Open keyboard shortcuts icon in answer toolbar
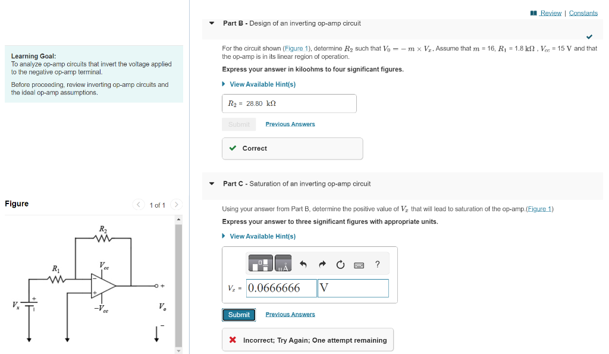609x354 pixels. 359,264
